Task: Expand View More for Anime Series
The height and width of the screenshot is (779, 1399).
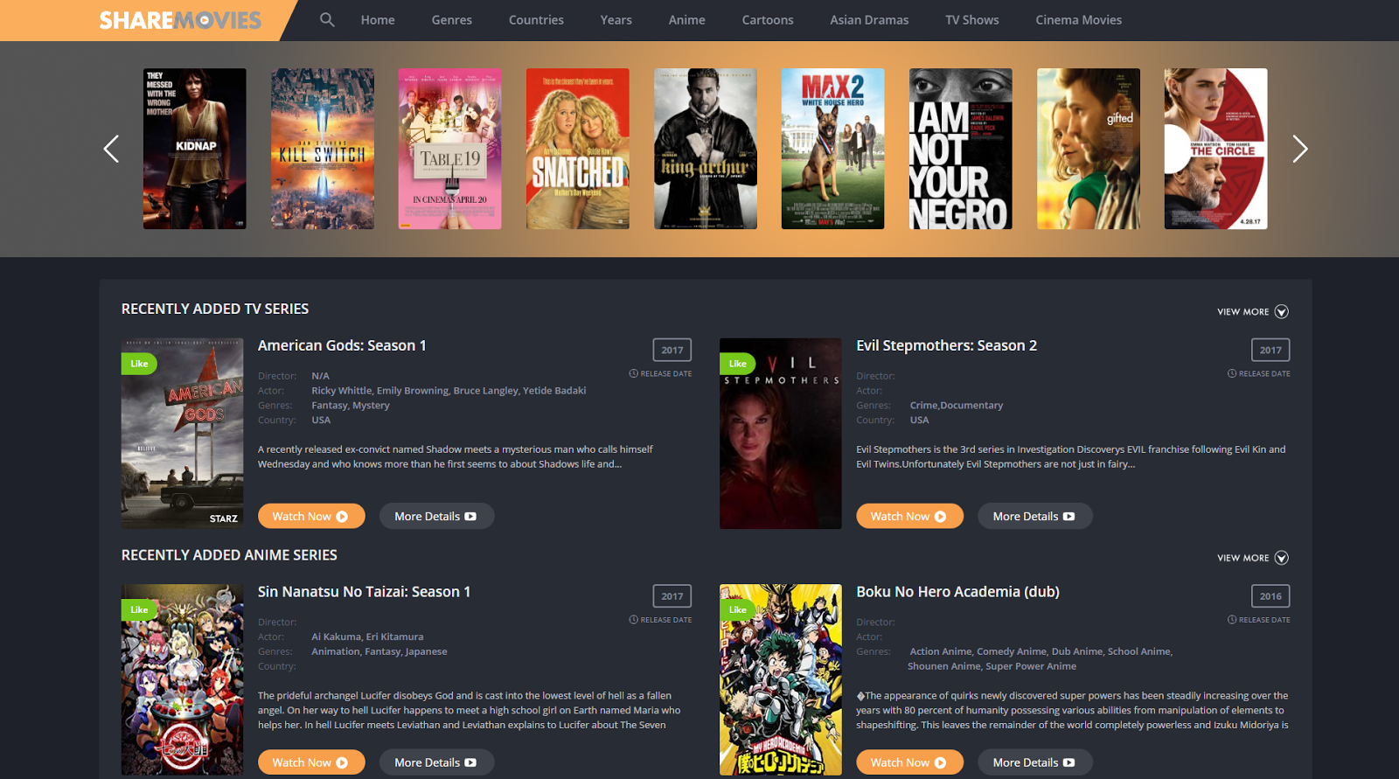Action: pos(1253,558)
